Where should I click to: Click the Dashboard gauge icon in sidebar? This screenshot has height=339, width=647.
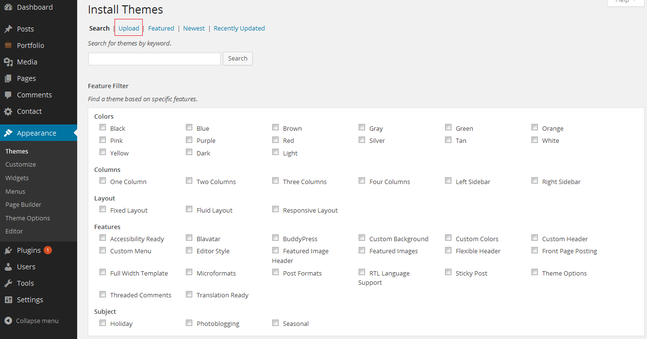point(8,7)
